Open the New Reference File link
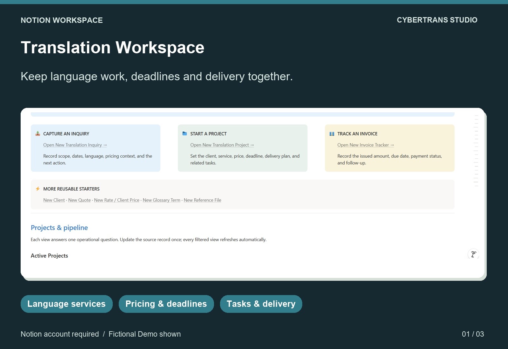The height and width of the screenshot is (349, 508). (202, 200)
